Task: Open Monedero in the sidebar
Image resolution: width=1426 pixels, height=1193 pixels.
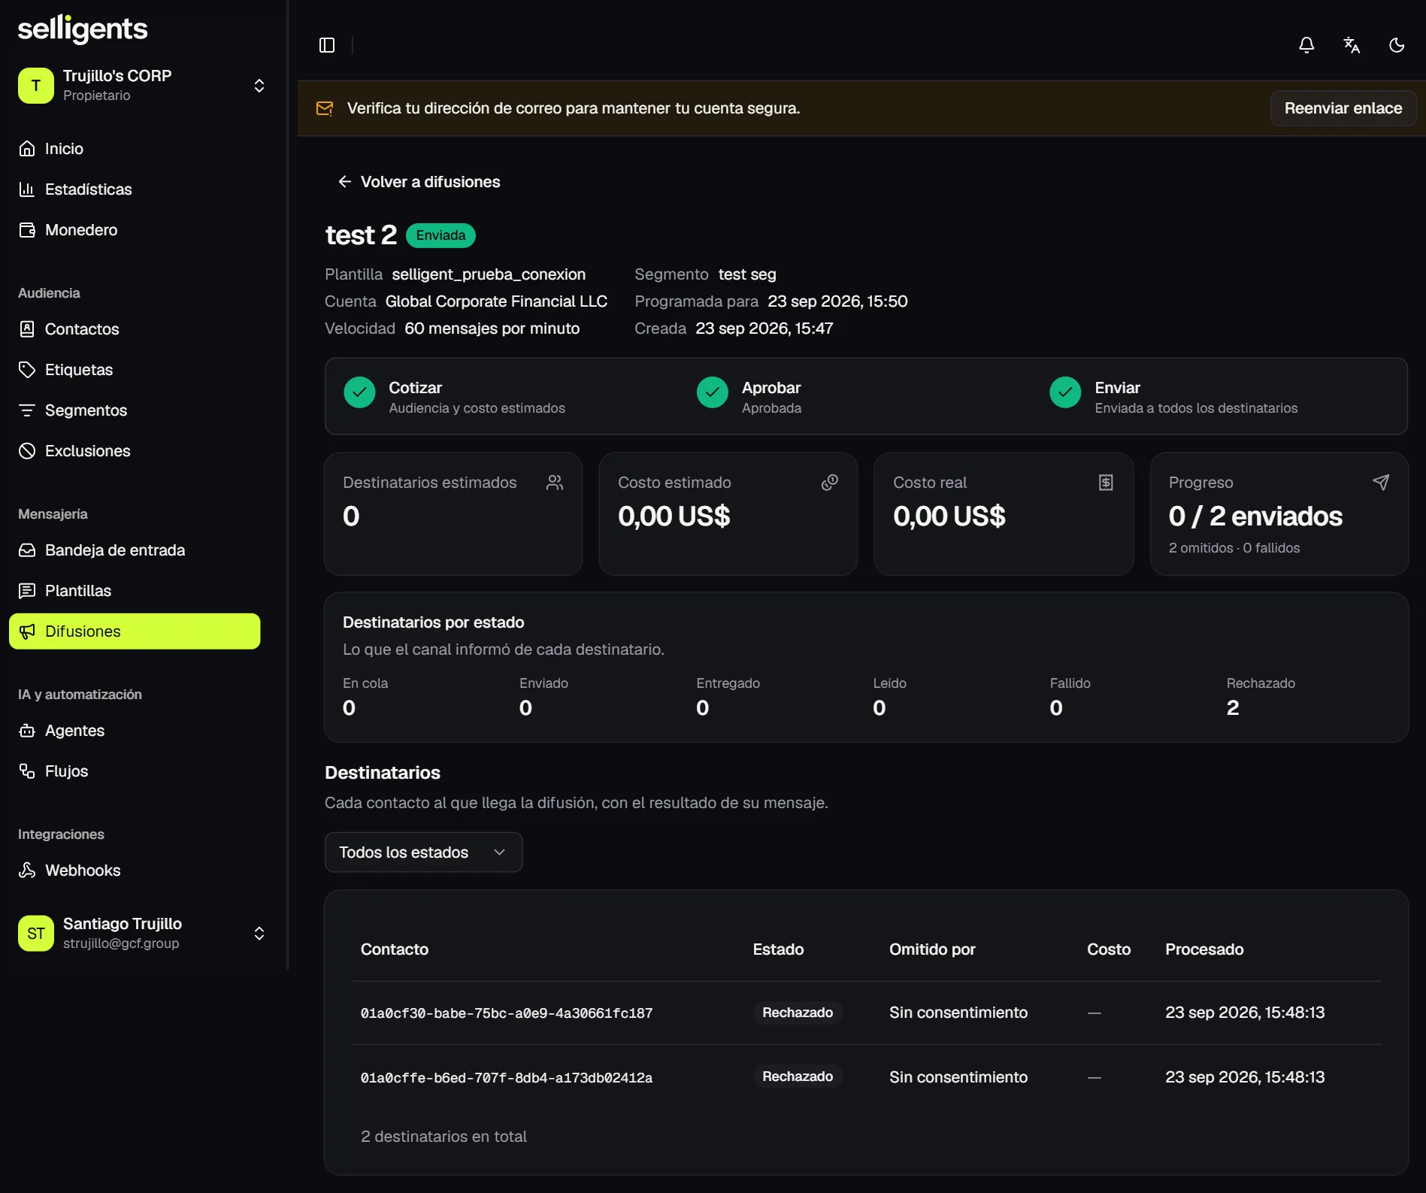Action: 135,230
